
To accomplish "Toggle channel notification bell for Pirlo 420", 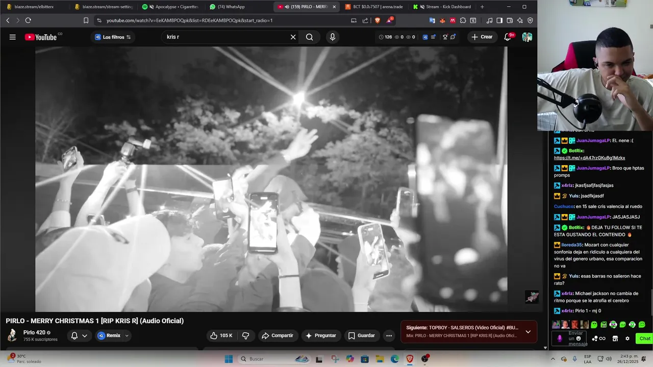I will [74, 335].
